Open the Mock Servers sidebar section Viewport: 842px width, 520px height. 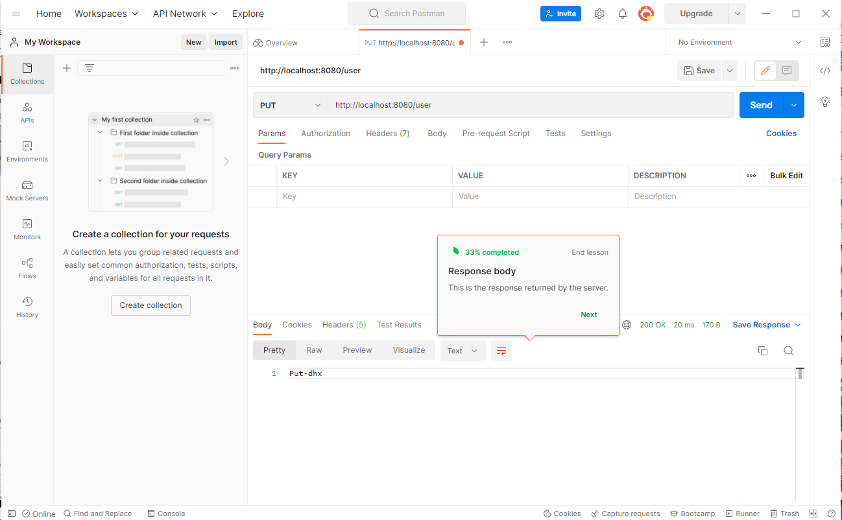27,191
